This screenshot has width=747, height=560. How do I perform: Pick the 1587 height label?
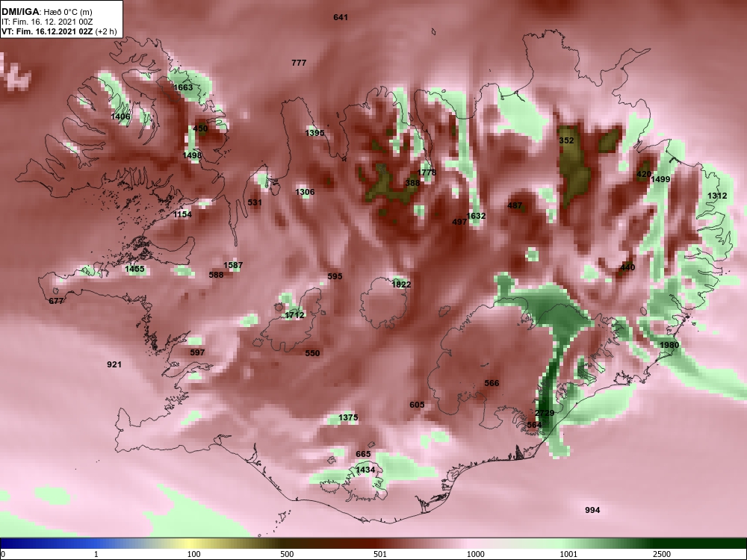[x=233, y=265]
